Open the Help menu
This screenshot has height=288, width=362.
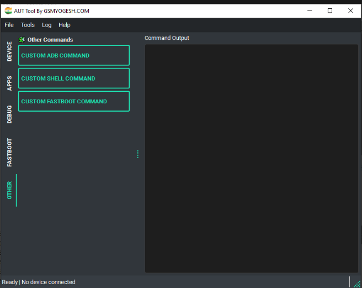click(65, 25)
